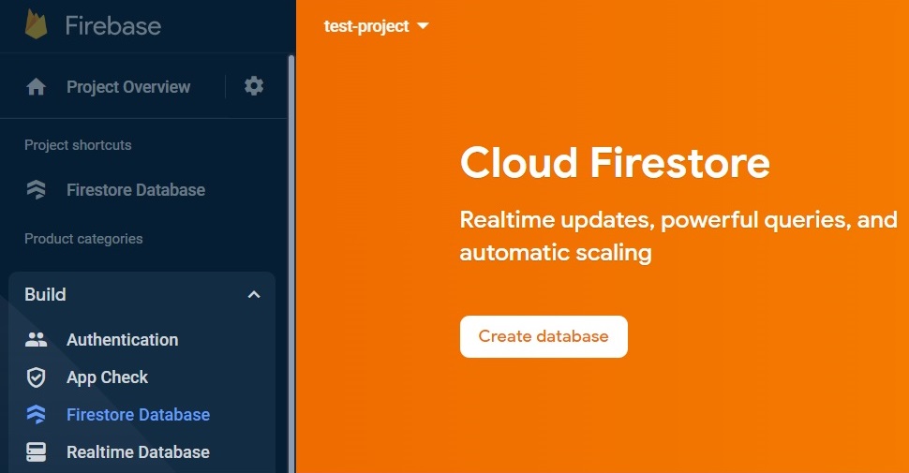909x473 pixels.
Task: Open the Authentication menu item
Action: (x=123, y=340)
